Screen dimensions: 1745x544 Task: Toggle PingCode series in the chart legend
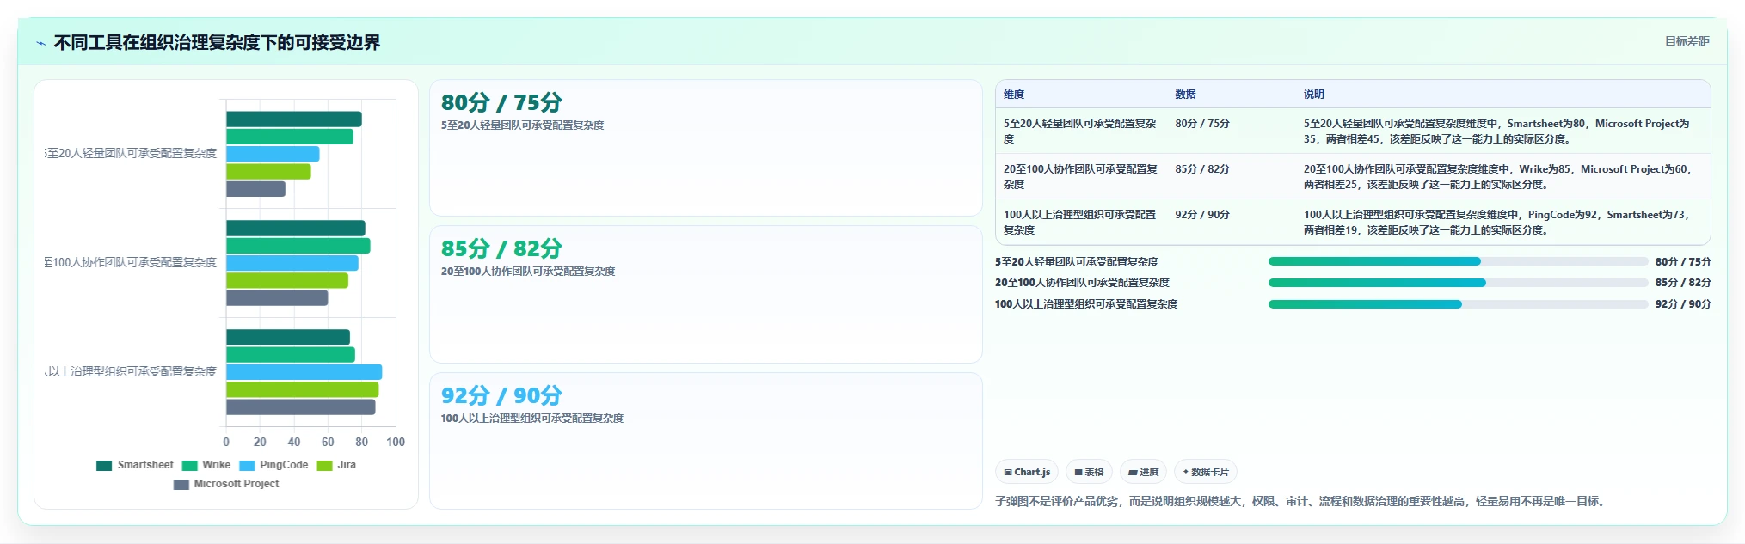point(273,465)
